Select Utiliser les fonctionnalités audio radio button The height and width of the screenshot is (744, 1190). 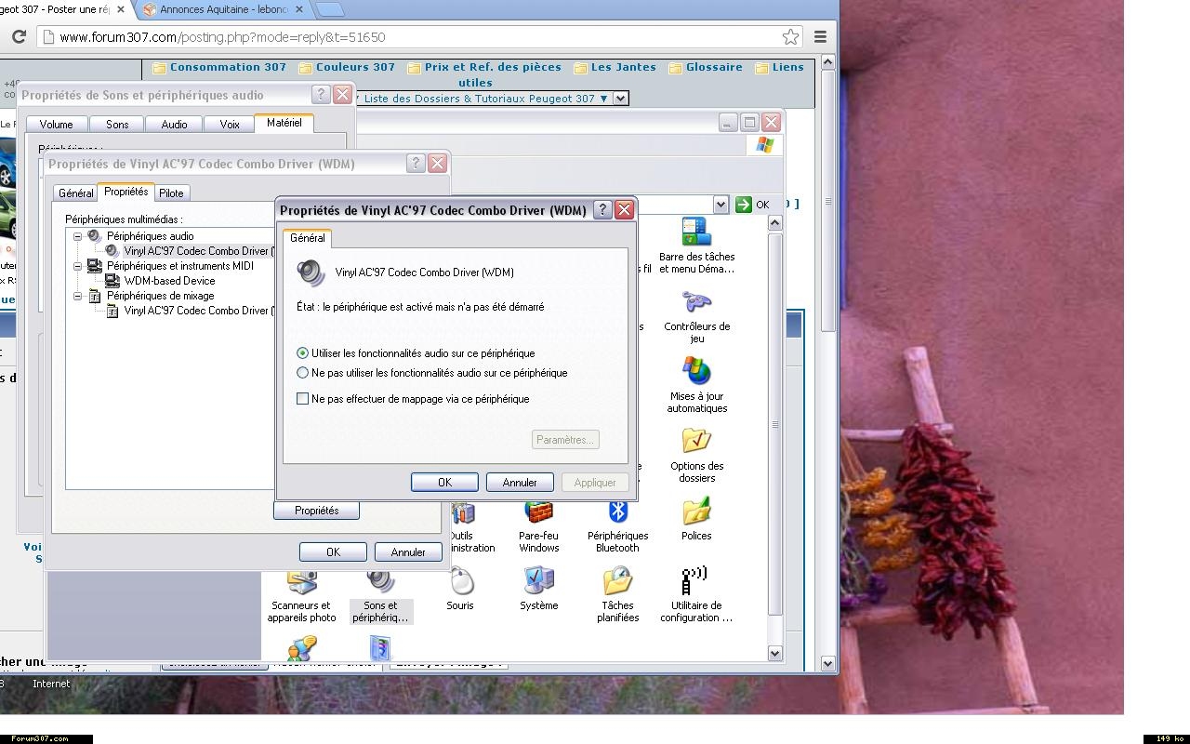pyautogui.click(x=303, y=353)
